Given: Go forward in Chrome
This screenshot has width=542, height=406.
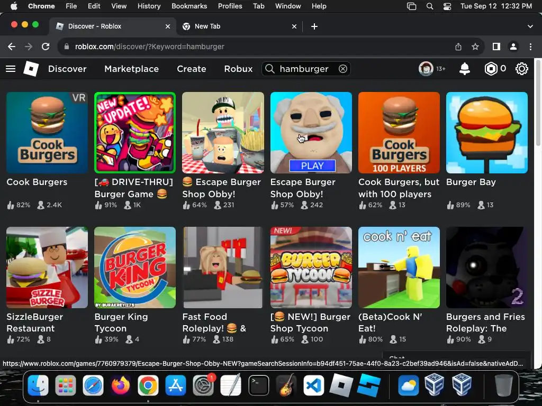Looking at the screenshot, I should [x=29, y=47].
